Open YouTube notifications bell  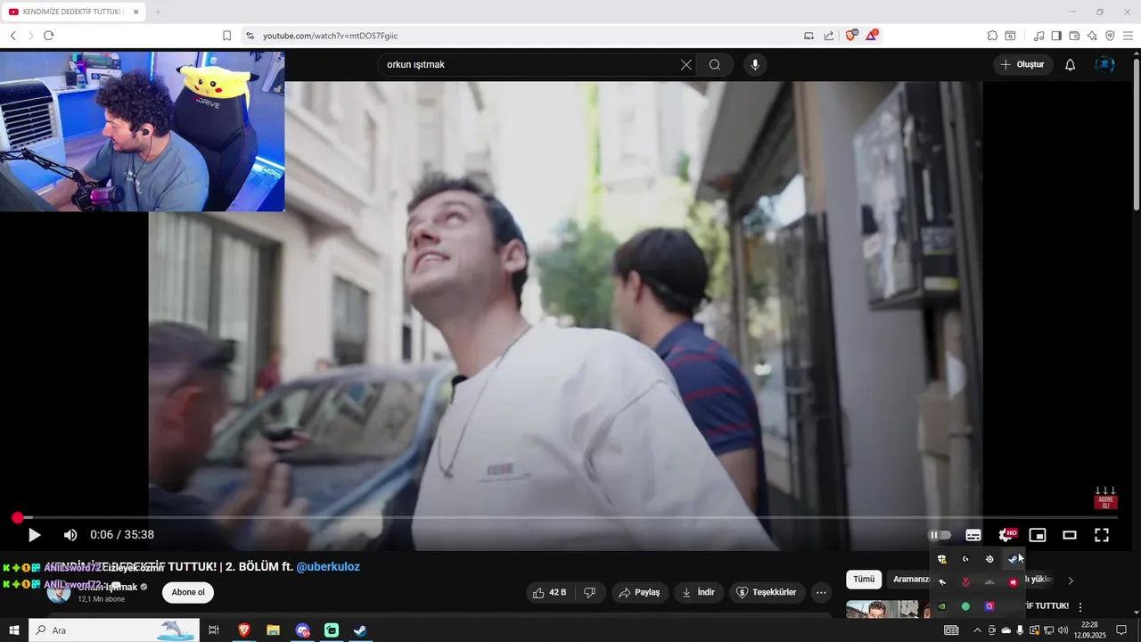click(x=1070, y=64)
